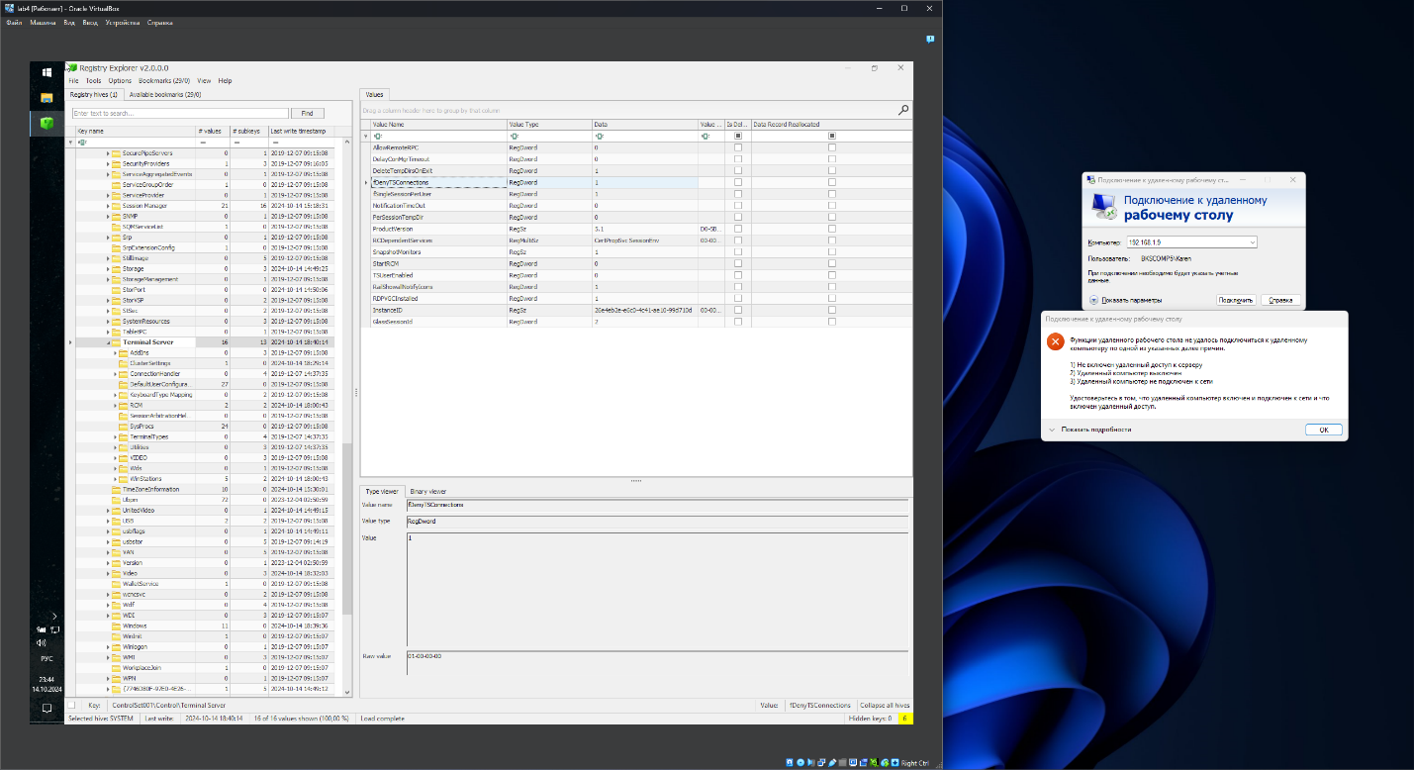
Task: Click Collapse all hives
Action: (x=885, y=706)
